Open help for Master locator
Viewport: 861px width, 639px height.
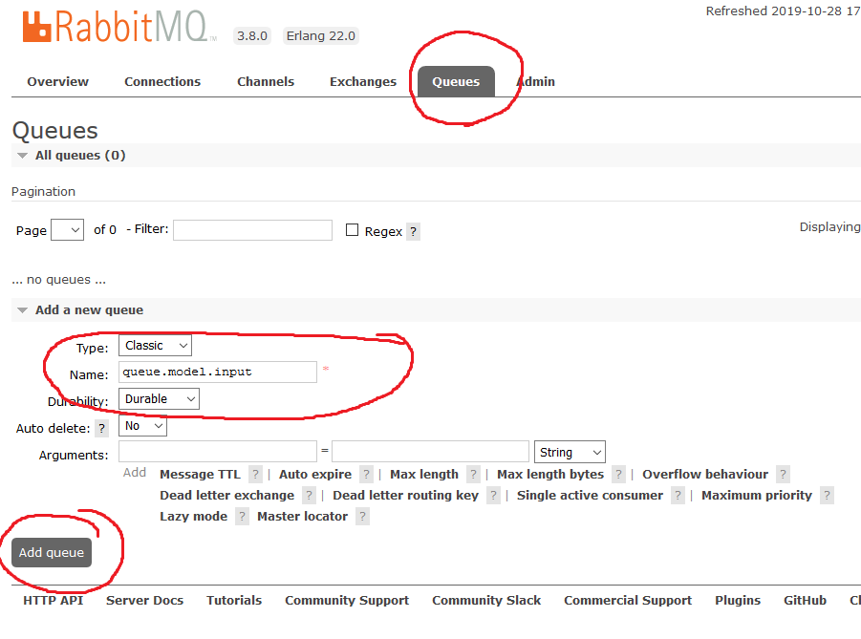click(x=362, y=517)
